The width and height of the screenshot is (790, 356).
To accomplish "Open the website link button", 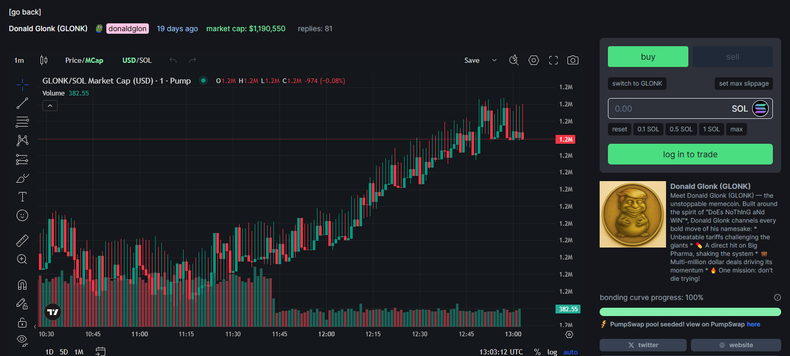I will click(x=736, y=345).
